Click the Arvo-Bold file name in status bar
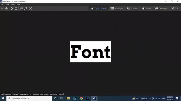This screenshot has width=181, height=101. point(8,94)
